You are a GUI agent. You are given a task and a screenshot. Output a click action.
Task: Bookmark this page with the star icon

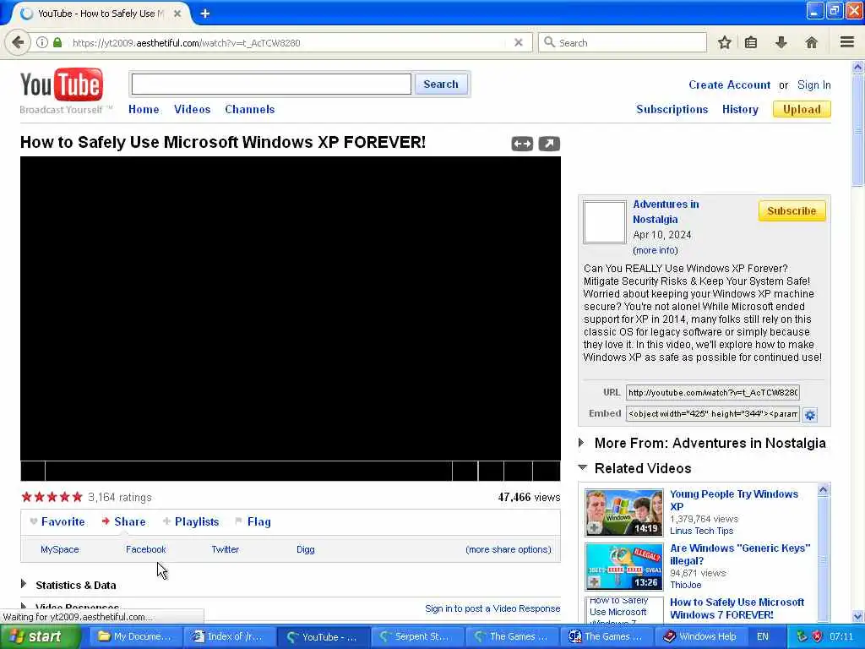[x=725, y=42]
